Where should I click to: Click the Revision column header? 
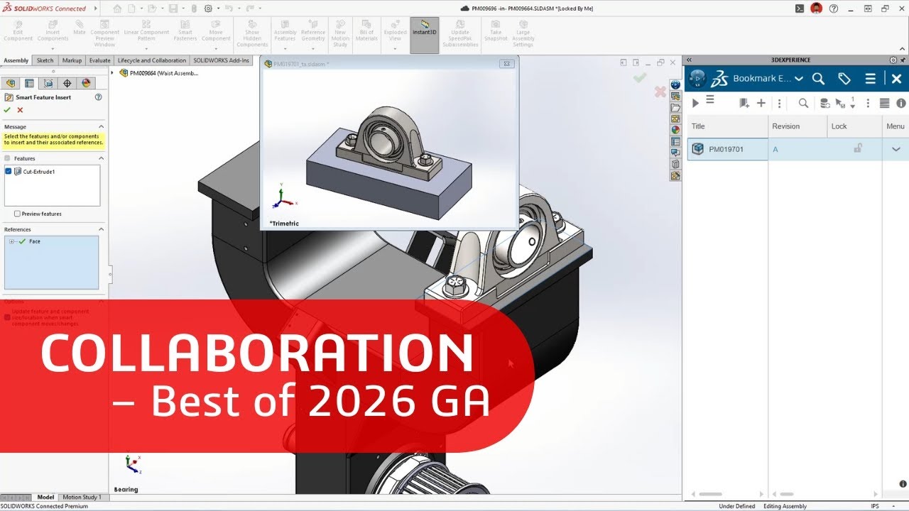[798, 126]
